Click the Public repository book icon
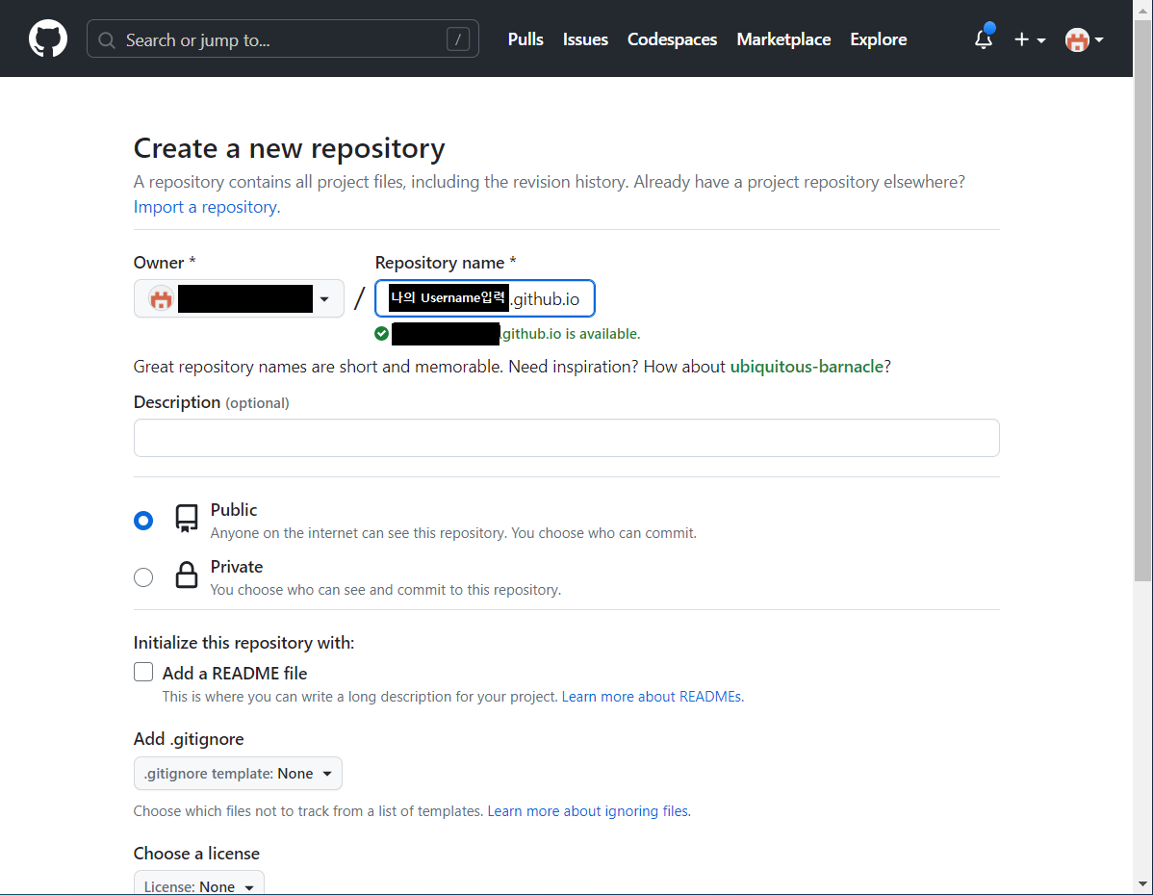Image resolution: width=1153 pixels, height=895 pixels. 187,519
